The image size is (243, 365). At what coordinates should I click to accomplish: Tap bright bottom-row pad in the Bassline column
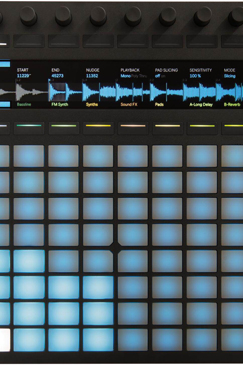click(x=29, y=340)
